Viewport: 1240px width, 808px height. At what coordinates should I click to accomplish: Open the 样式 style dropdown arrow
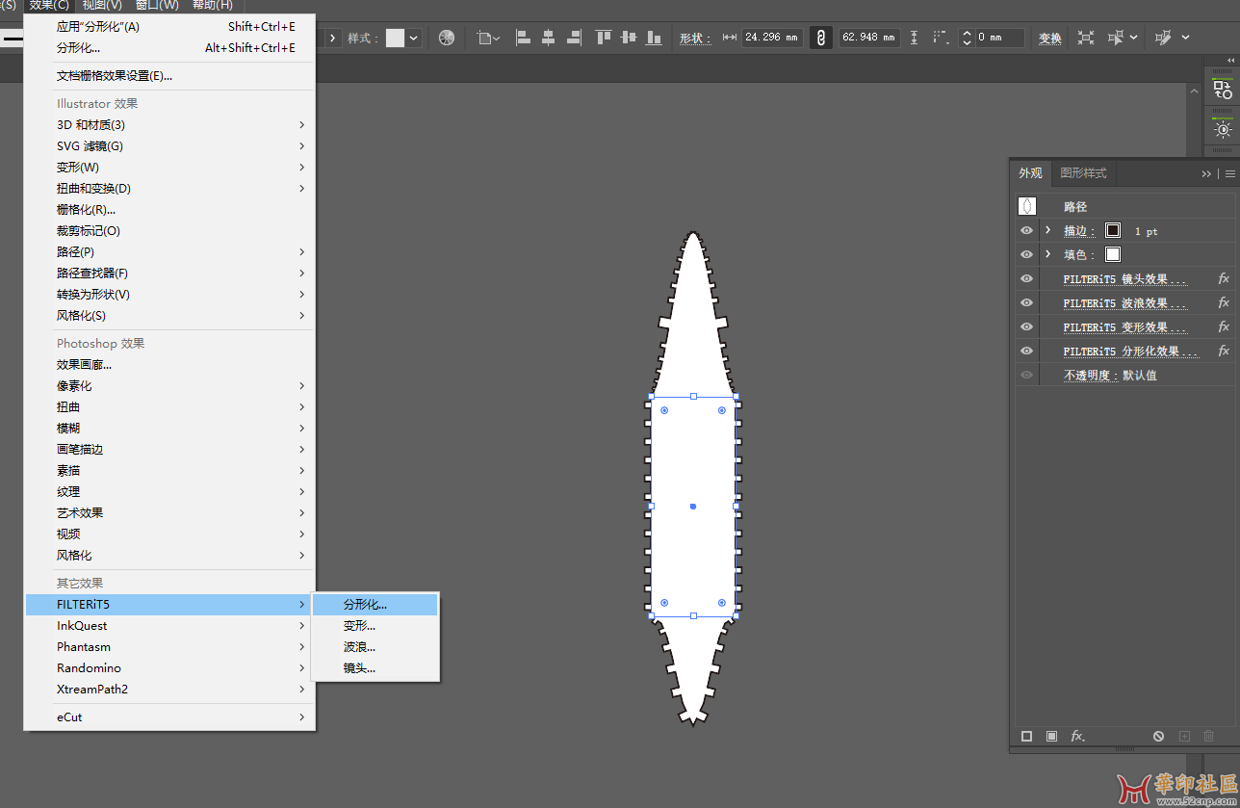point(414,38)
